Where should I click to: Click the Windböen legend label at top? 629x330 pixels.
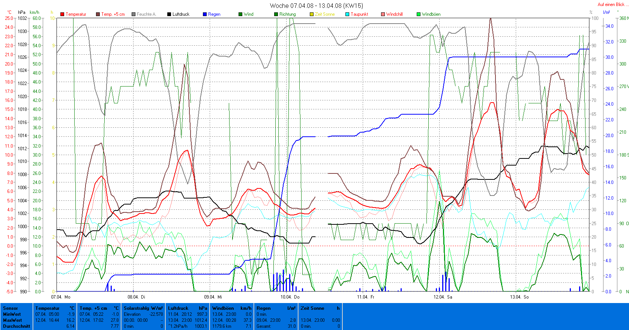pos(431,14)
